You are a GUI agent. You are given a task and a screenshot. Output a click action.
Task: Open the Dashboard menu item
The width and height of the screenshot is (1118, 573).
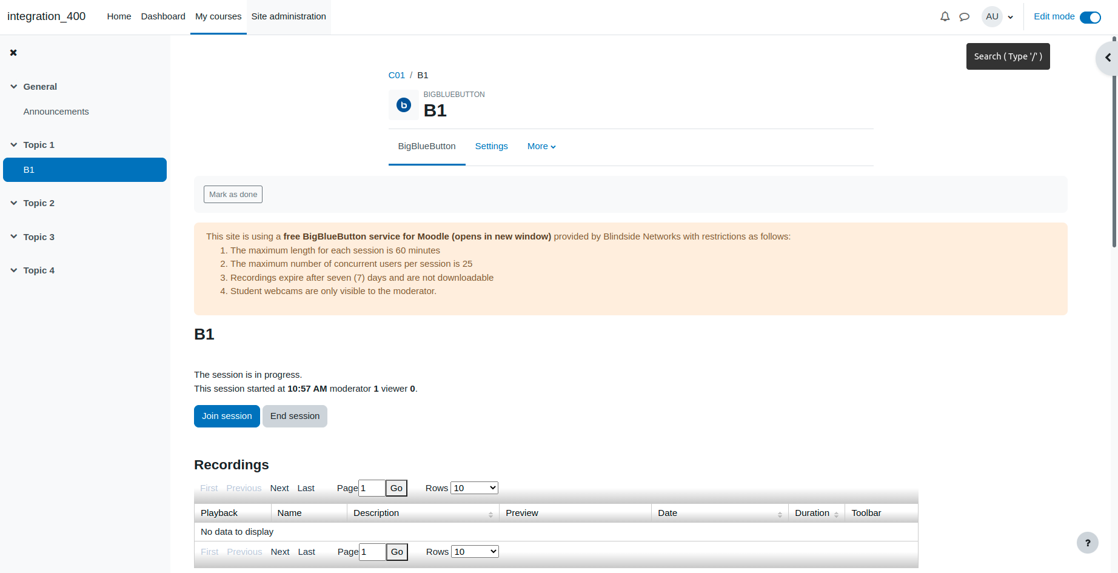[x=163, y=16]
